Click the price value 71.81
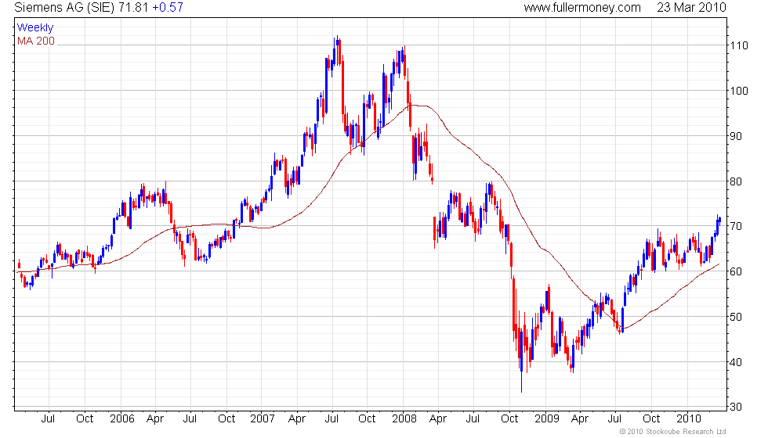The image size is (768, 438). pos(133,7)
